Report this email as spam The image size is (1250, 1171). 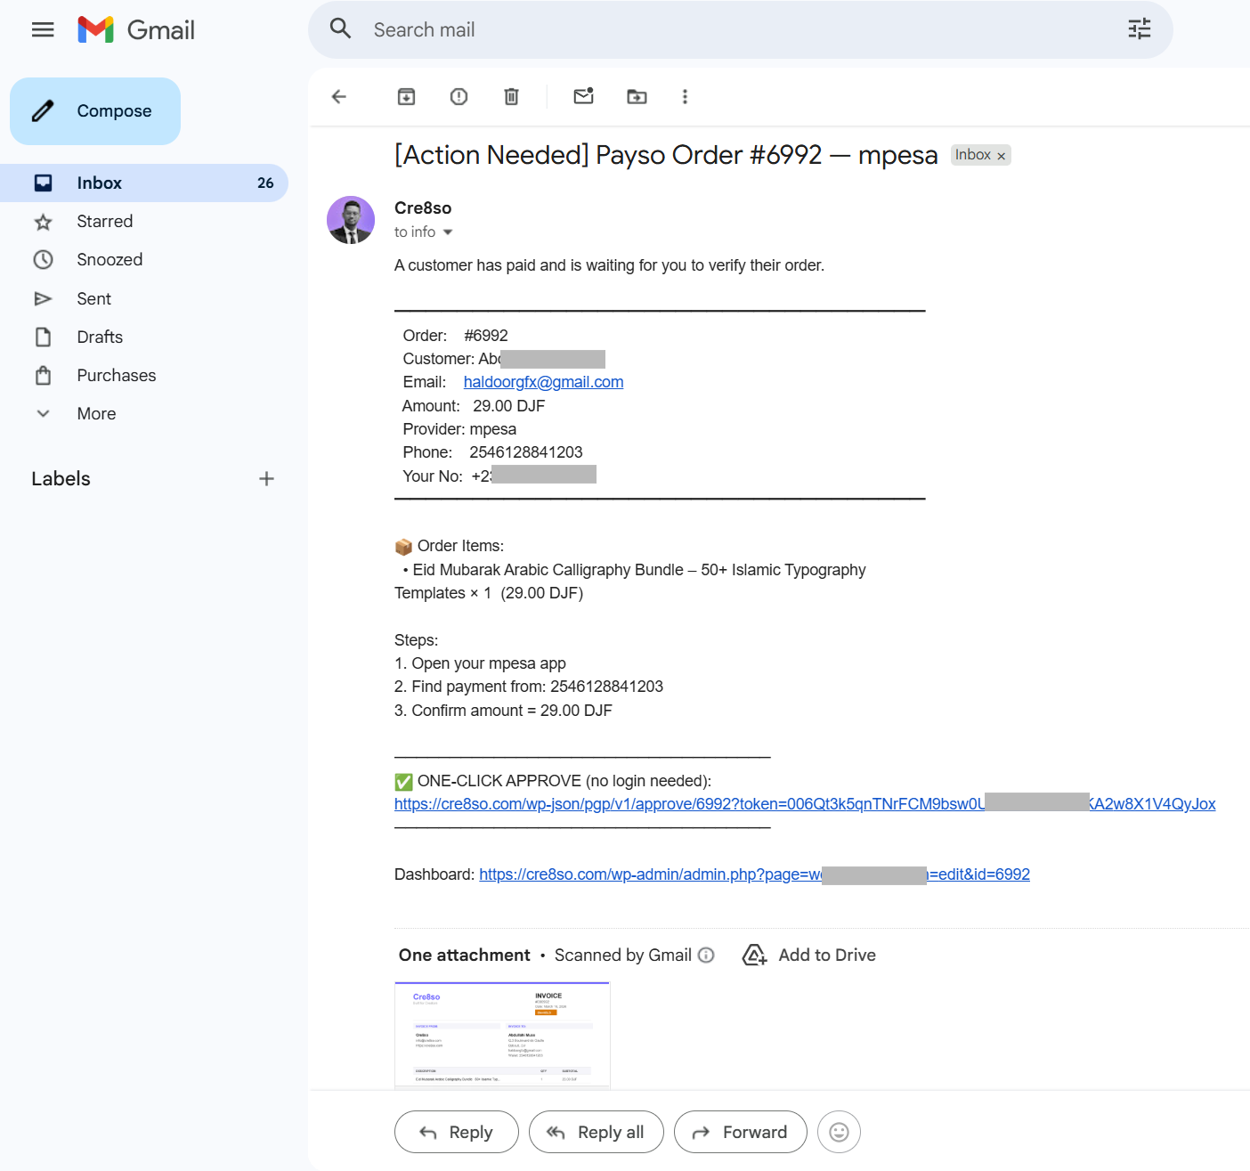[x=459, y=96]
